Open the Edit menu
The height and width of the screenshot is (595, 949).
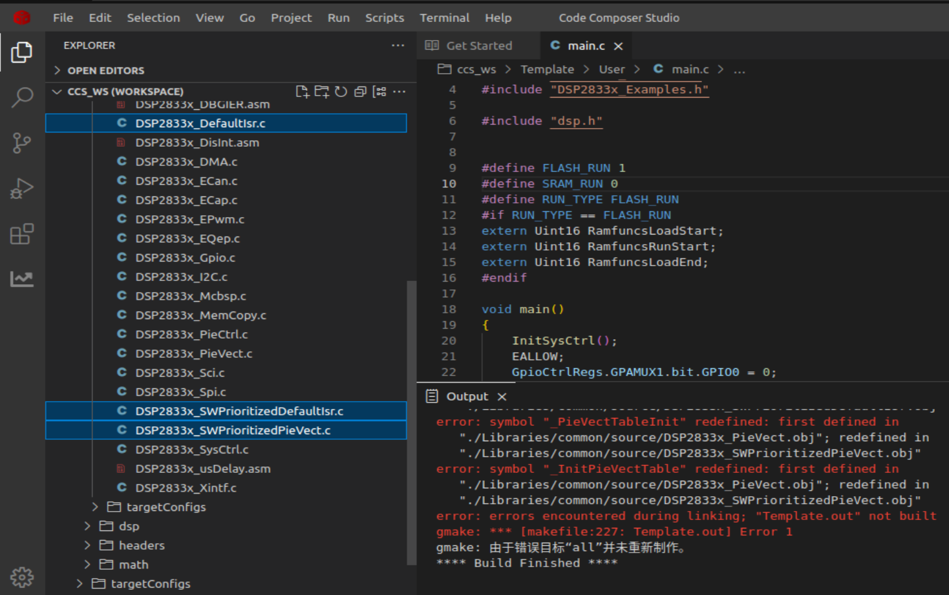pyautogui.click(x=100, y=18)
